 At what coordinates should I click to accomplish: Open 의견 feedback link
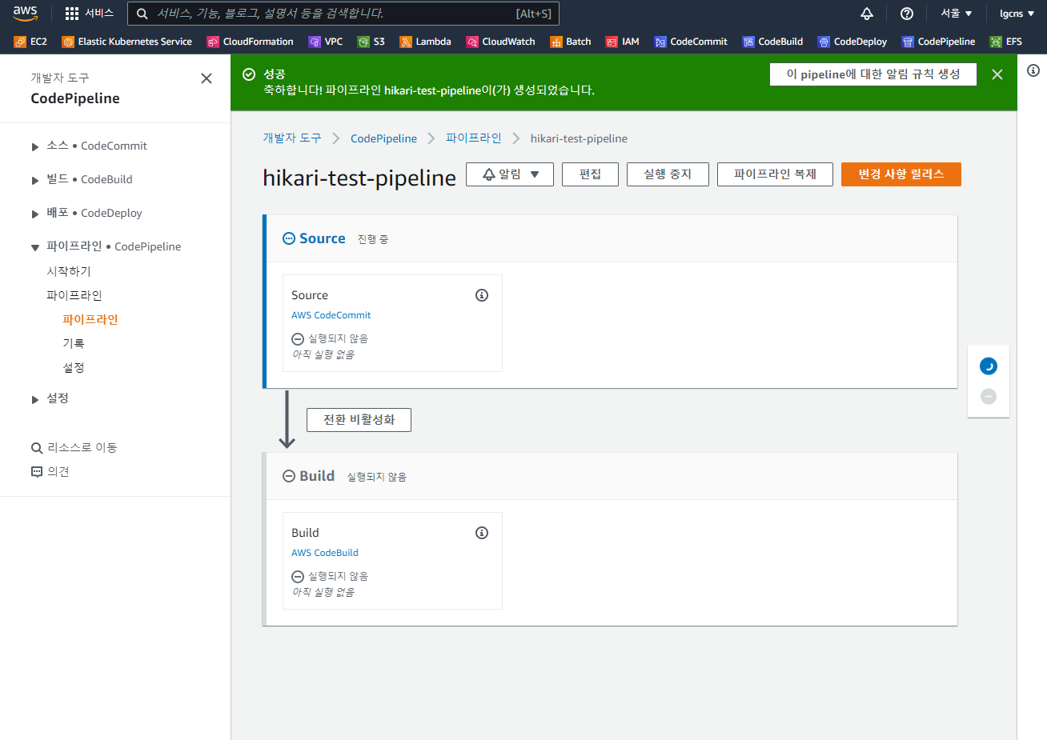50,471
